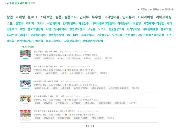Select the 그로스 tag
178x128 pixels.
point(40,23)
